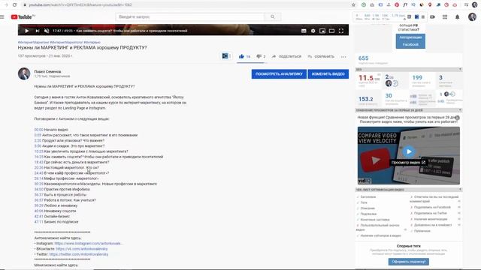Image resolution: width=481 pixels, height=270 pixels.
Task: Click the Chrome profile avatar
Action: tap(474, 5)
